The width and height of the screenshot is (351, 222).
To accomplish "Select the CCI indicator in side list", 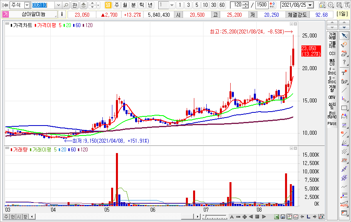I will [332, 53].
